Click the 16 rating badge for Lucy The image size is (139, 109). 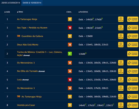coord(70,80)
